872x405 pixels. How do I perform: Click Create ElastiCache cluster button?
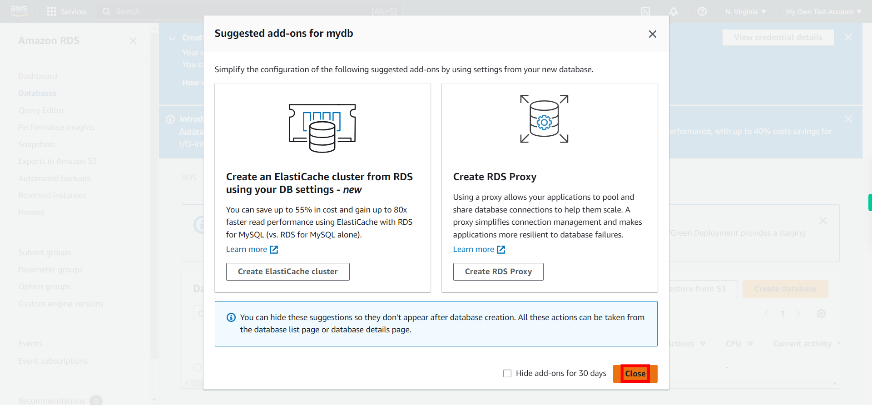click(x=288, y=272)
